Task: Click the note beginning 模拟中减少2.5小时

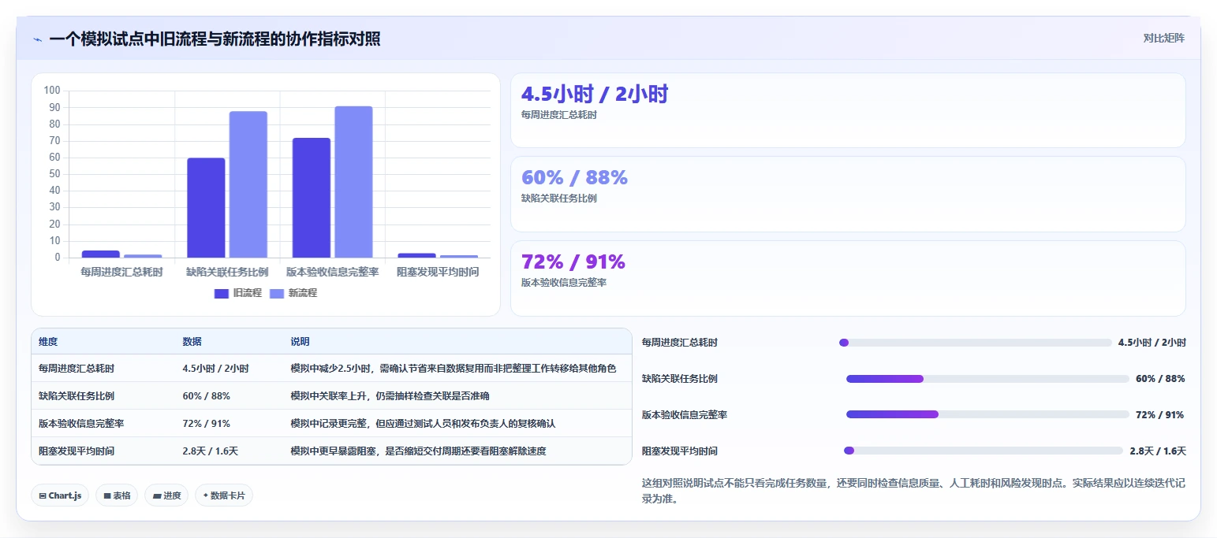Action: (453, 369)
